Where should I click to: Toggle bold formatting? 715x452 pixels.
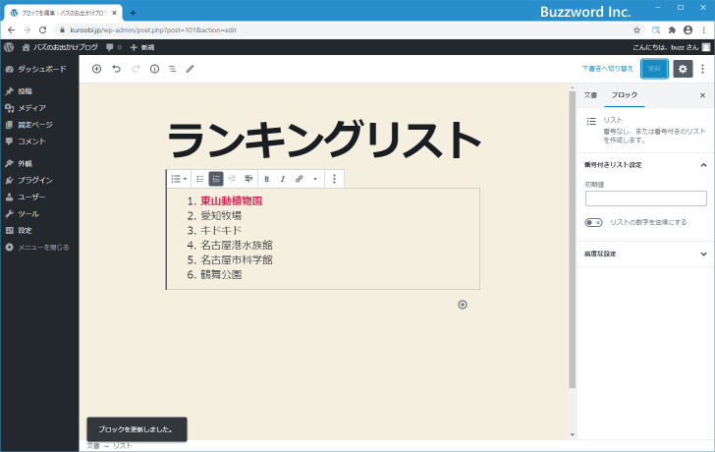267,179
